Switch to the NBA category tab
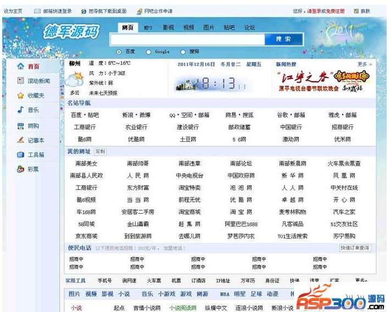The height and width of the screenshot is (312, 390). tap(225, 294)
